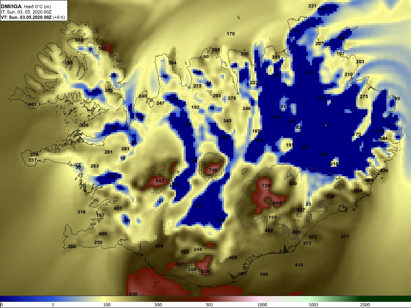Click the map value '207'
Image resolution: width=411 pixels, height=308 pixels.
click(319, 44)
